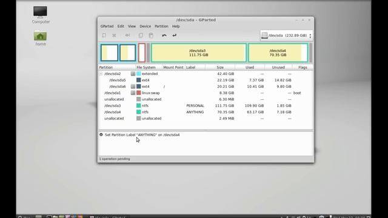Open the View menu
This screenshot has width=388, height=218.
click(x=132, y=26)
